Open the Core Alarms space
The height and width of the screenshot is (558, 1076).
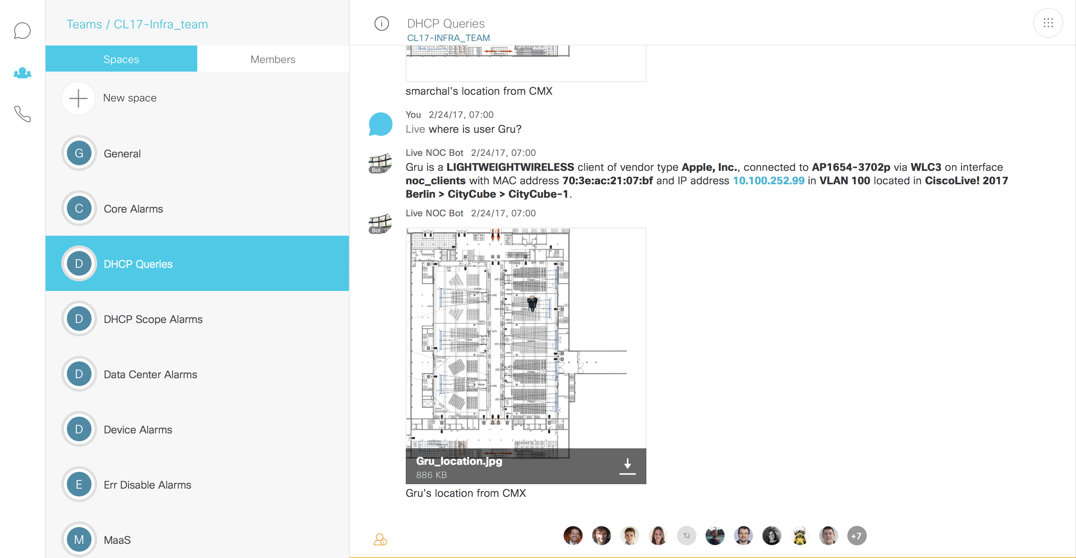tap(133, 209)
